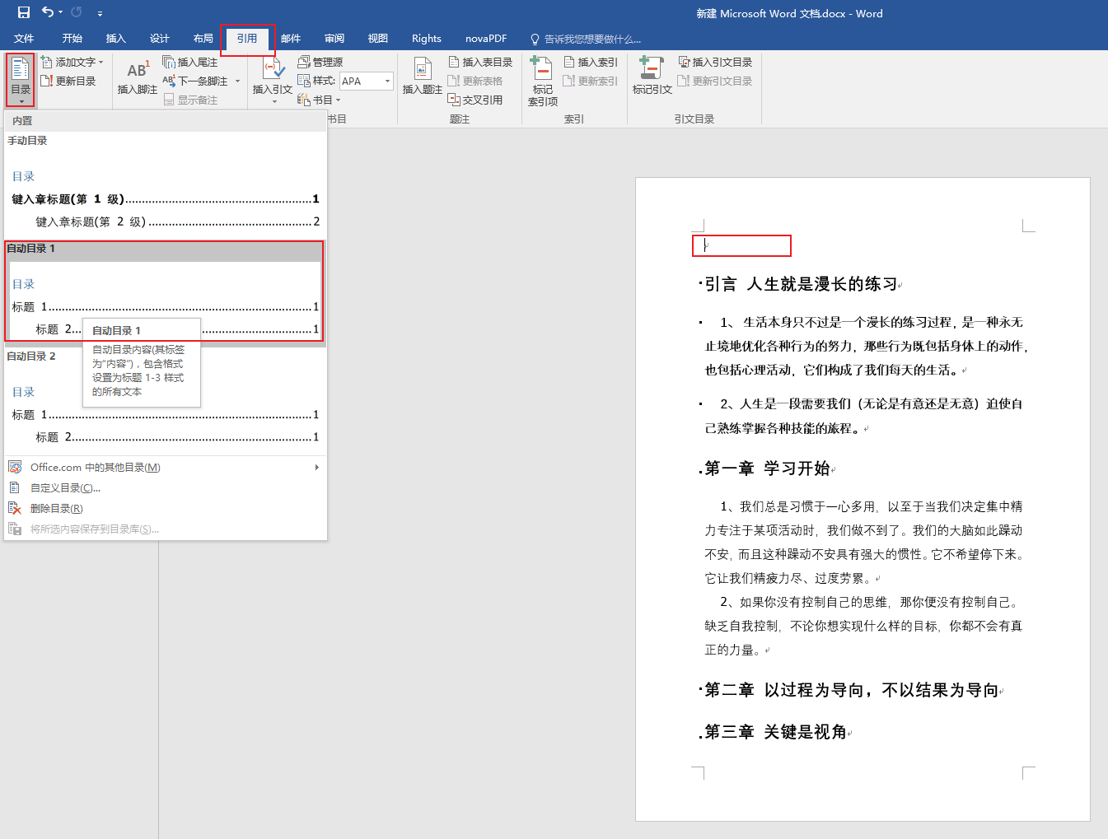Open the Customize Quick Access Toolbar arrow
The width and height of the screenshot is (1108, 839).
tap(100, 13)
